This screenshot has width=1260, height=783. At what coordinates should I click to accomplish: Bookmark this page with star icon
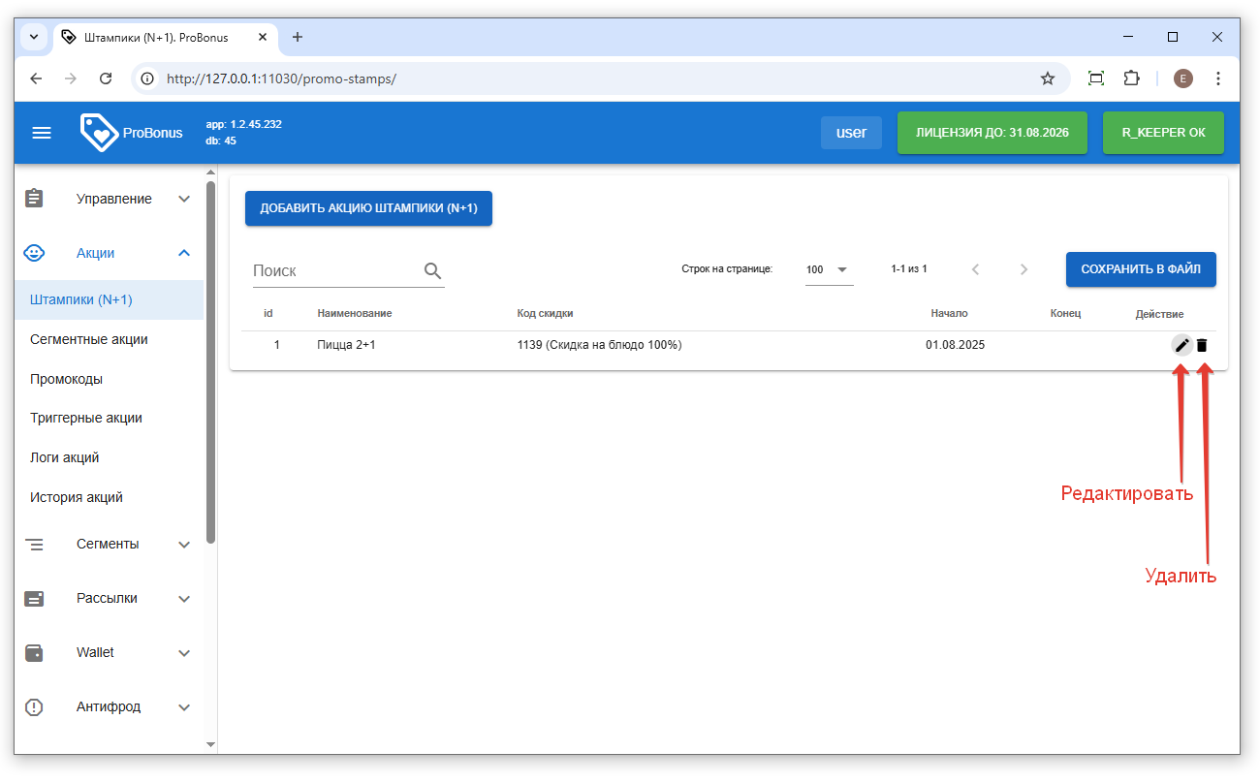pyautogui.click(x=1048, y=78)
